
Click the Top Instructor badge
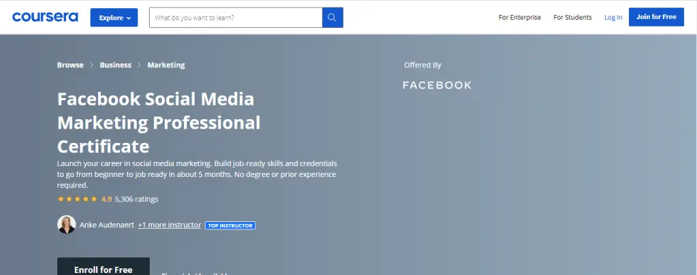pyautogui.click(x=230, y=225)
